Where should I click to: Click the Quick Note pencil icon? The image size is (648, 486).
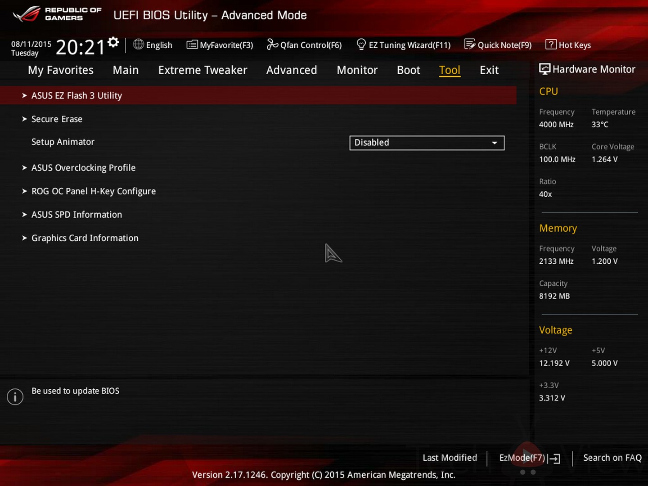point(470,44)
